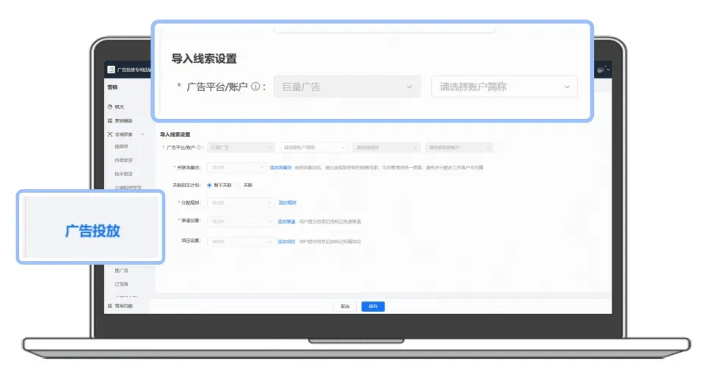The height and width of the screenshot is (377, 710).
Task: Open the 广告投放 highlighted menu item
Action: (93, 231)
